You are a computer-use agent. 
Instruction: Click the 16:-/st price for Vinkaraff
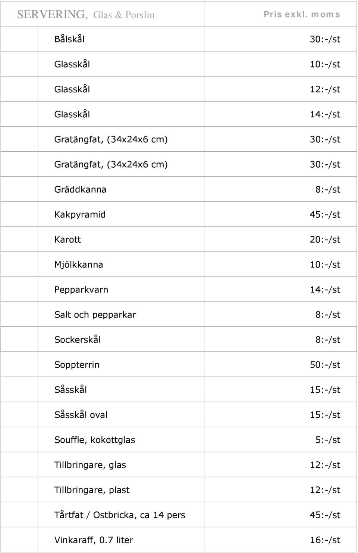point(325,540)
